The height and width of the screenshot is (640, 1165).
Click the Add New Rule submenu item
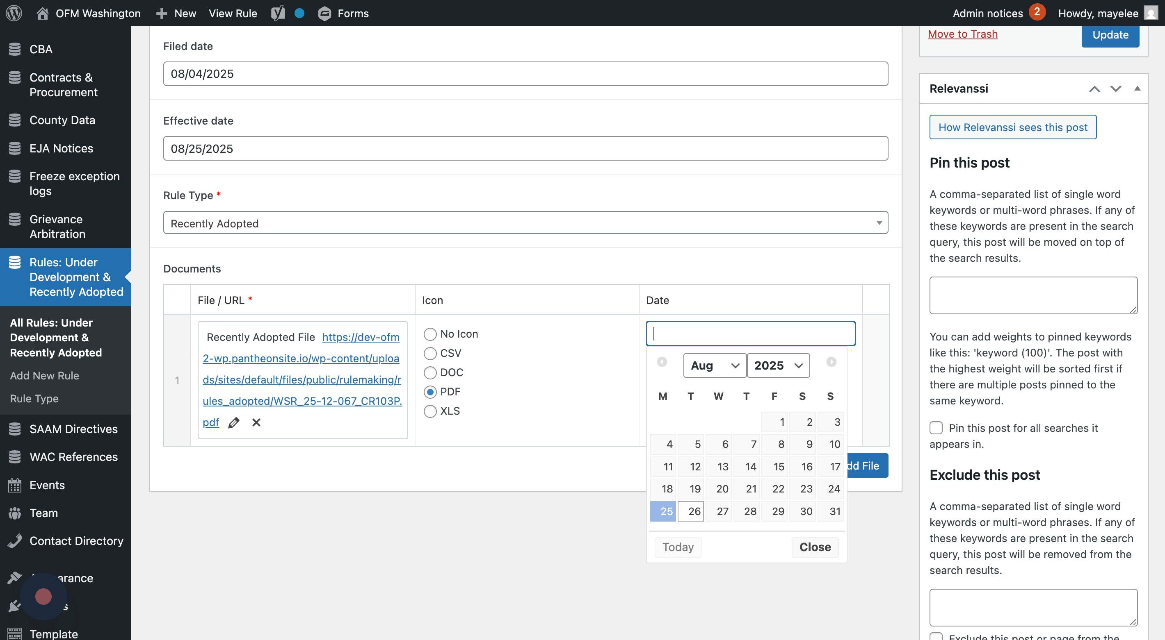[44, 376]
